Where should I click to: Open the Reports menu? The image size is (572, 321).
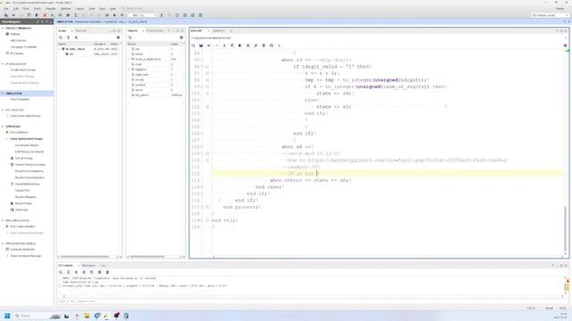tap(51, 8)
